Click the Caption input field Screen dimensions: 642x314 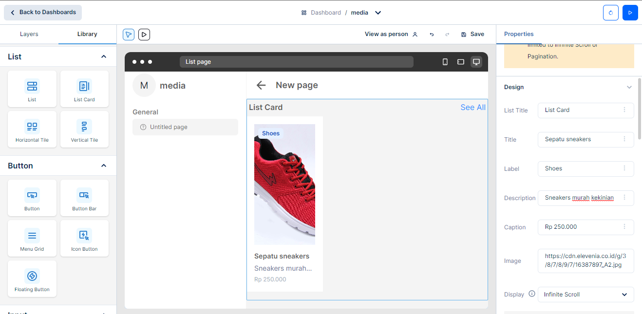tap(580, 227)
